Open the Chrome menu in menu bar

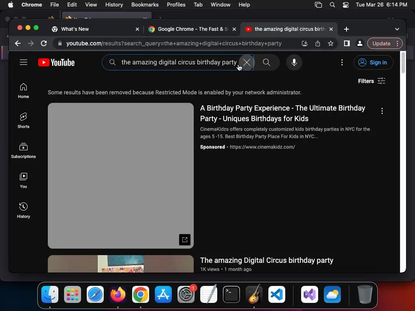(x=32, y=4)
